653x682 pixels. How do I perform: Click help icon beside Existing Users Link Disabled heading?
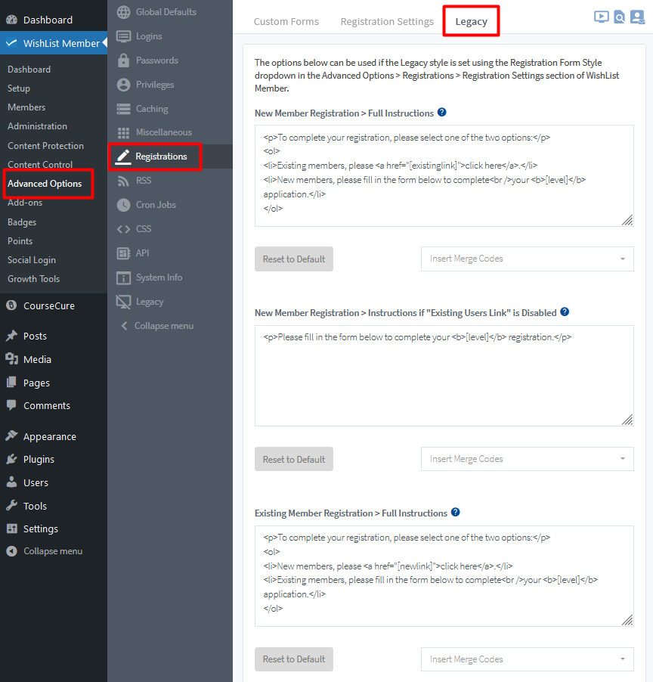point(565,312)
